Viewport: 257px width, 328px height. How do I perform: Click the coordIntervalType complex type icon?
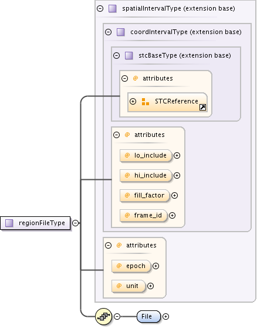121,32
